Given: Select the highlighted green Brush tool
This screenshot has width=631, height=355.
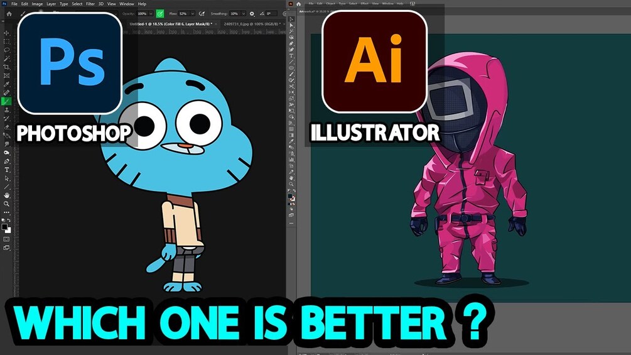Looking at the screenshot, I should click(6, 101).
